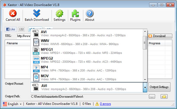Collapse the Output Format dropdown arrow
This screenshot has height=109, width=177.
145,87
